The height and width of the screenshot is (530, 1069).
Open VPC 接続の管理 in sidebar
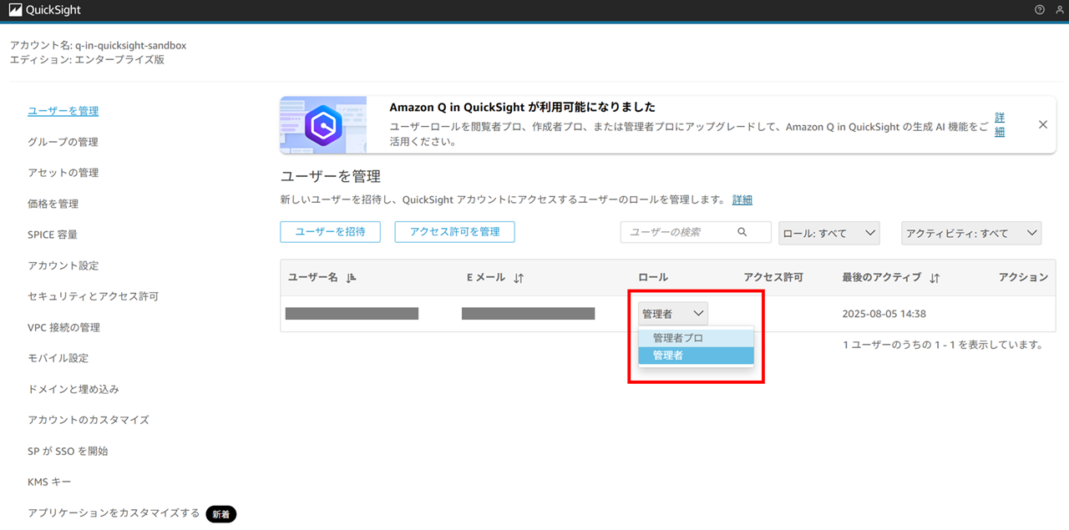[x=63, y=327]
